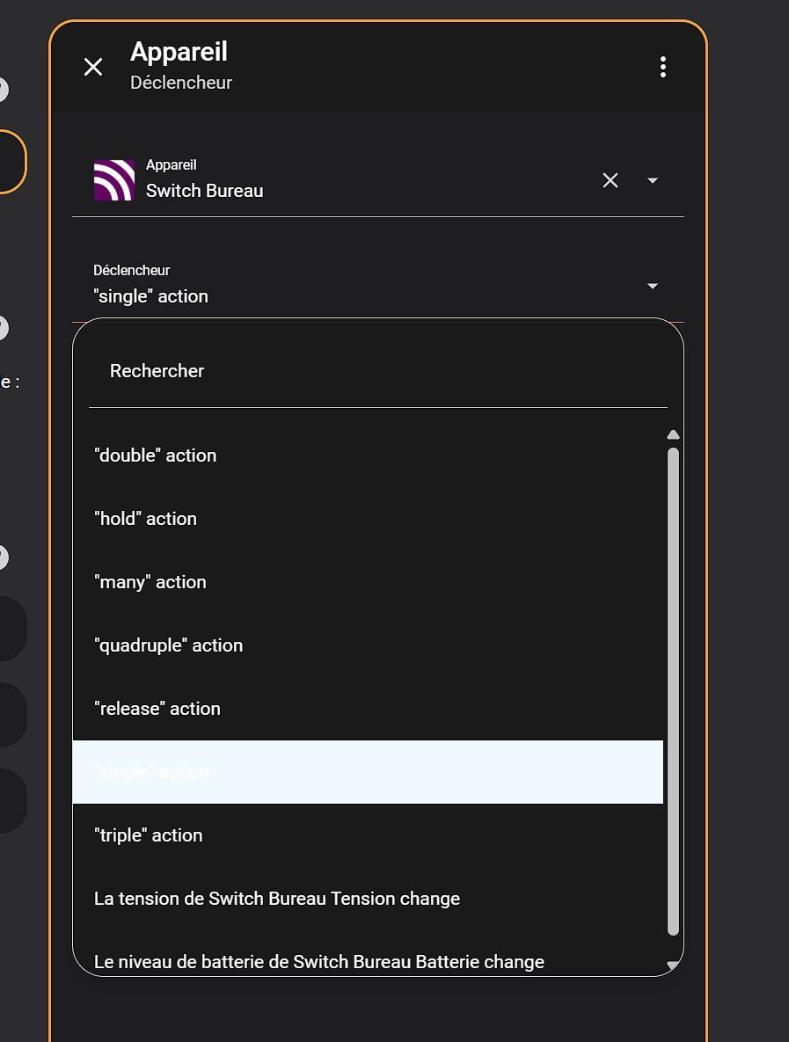The width and height of the screenshot is (789, 1042).
Task: Select the "triple" action trigger
Action: pos(148,835)
